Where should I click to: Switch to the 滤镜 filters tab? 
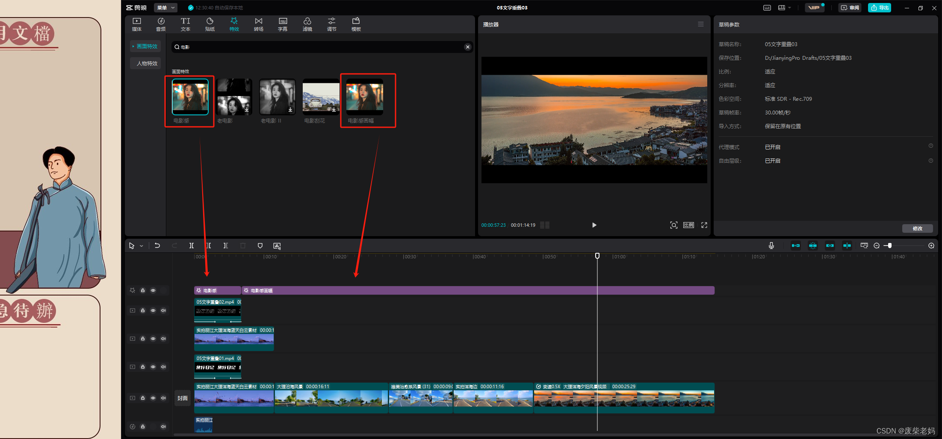307,24
